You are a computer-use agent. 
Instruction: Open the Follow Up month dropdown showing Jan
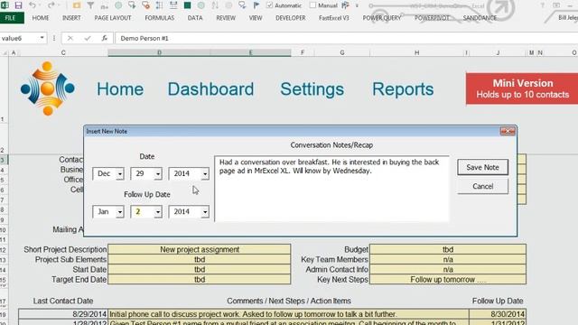point(120,212)
